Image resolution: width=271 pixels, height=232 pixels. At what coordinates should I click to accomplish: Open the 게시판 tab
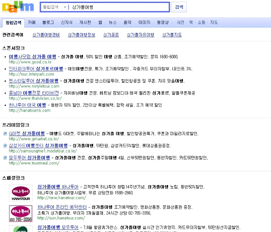click(x=85, y=22)
